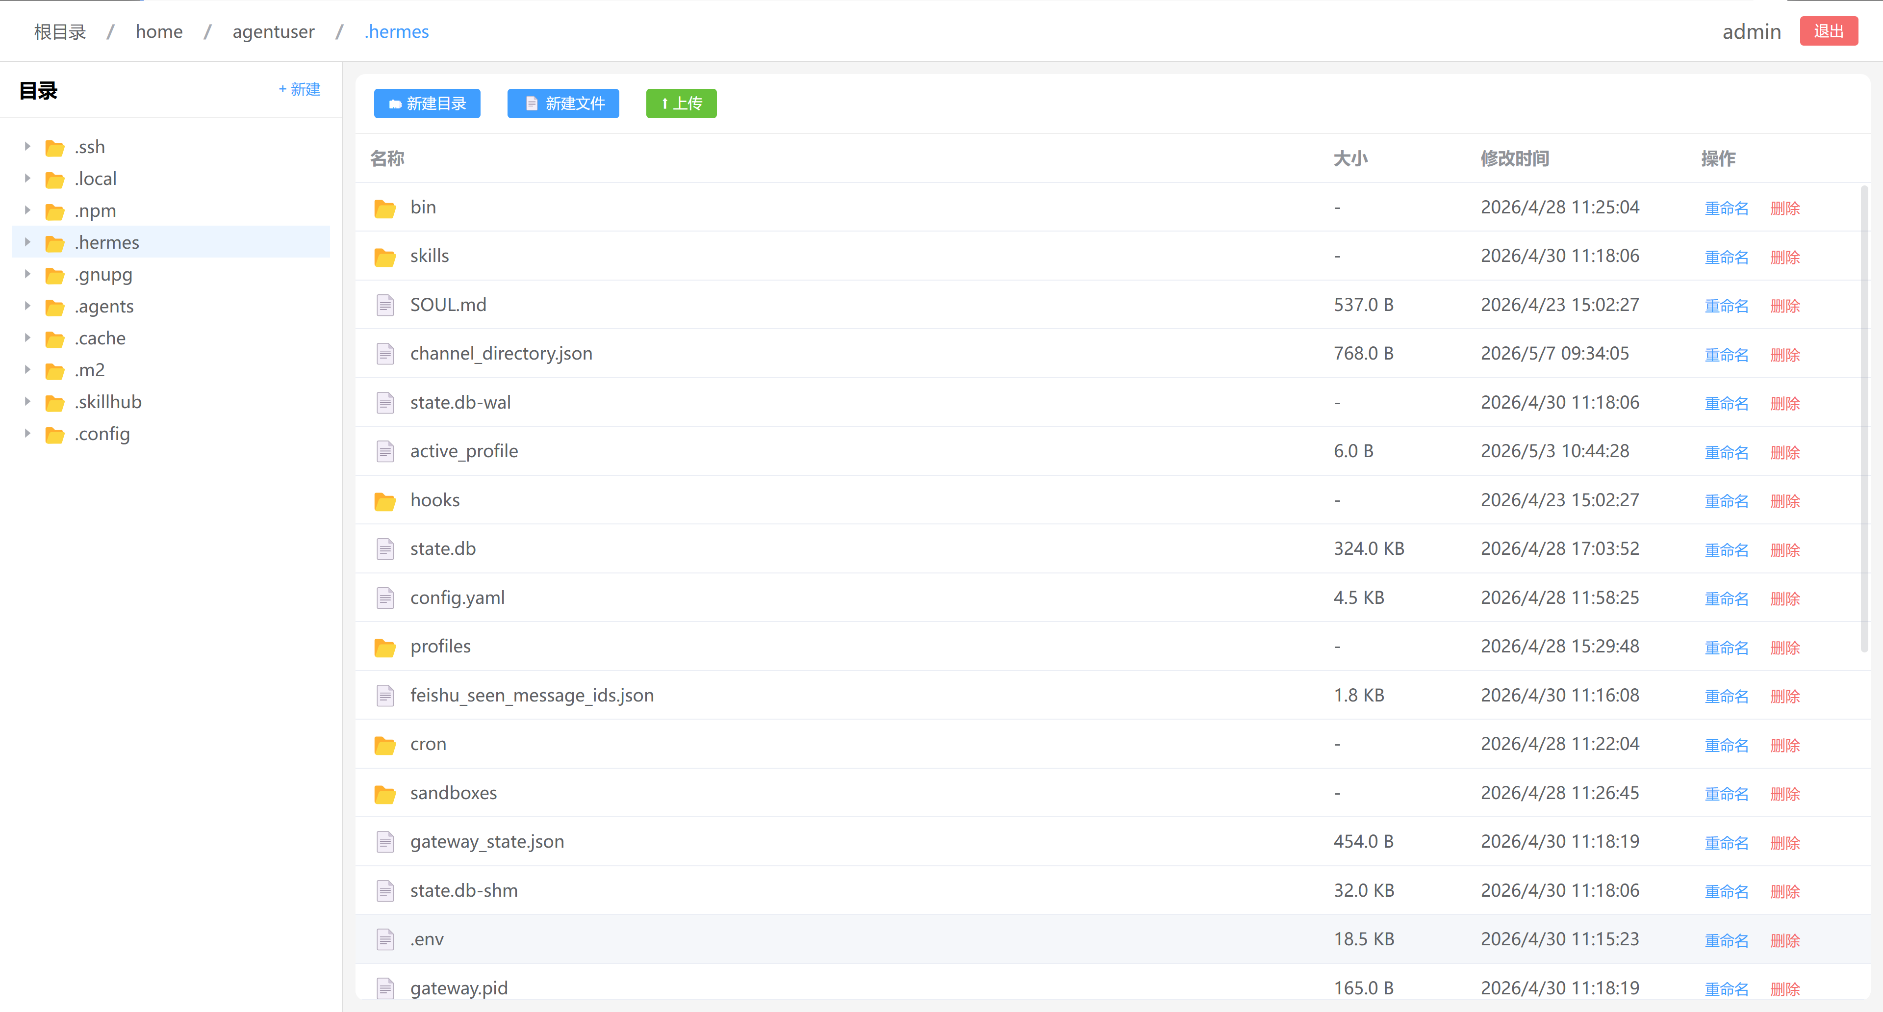Expand the .hermes directory arrow

tap(27, 242)
